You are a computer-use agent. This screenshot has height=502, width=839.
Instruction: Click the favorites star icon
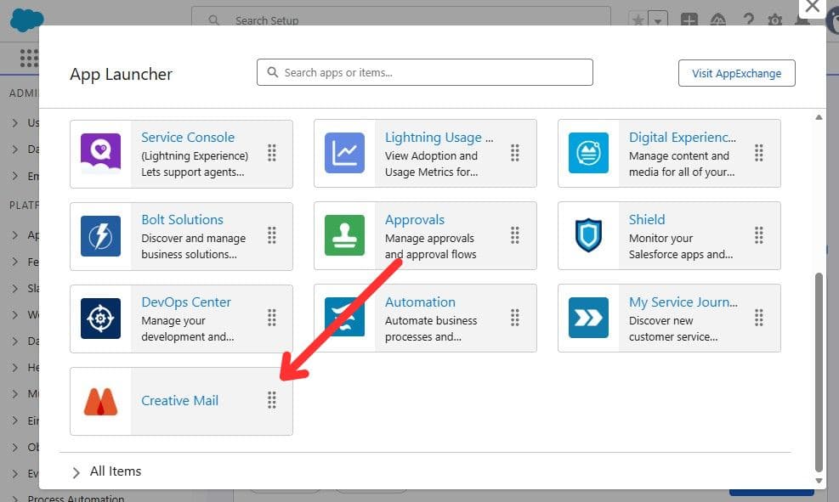pyautogui.click(x=638, y=20)
